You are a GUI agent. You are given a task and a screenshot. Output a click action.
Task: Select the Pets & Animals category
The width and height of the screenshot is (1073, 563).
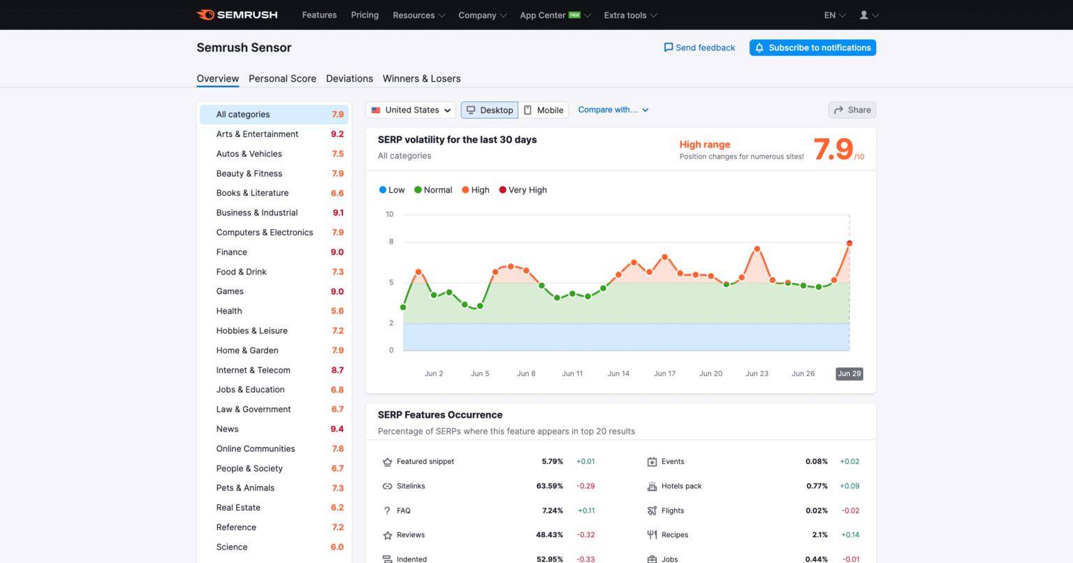pyautogui.click(x=274, y=488)
